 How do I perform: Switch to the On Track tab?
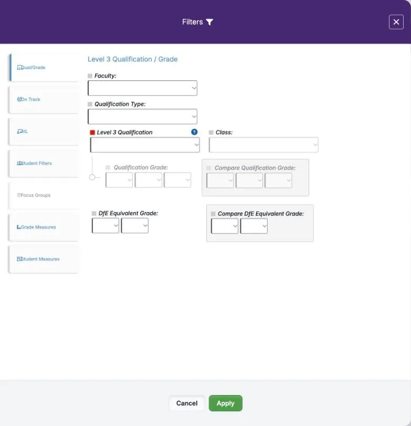(44, 100)
